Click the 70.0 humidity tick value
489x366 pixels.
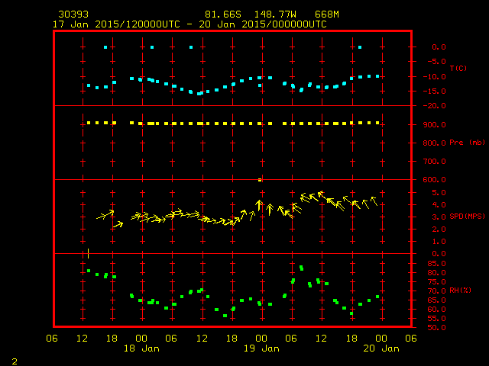click(436, 291)
